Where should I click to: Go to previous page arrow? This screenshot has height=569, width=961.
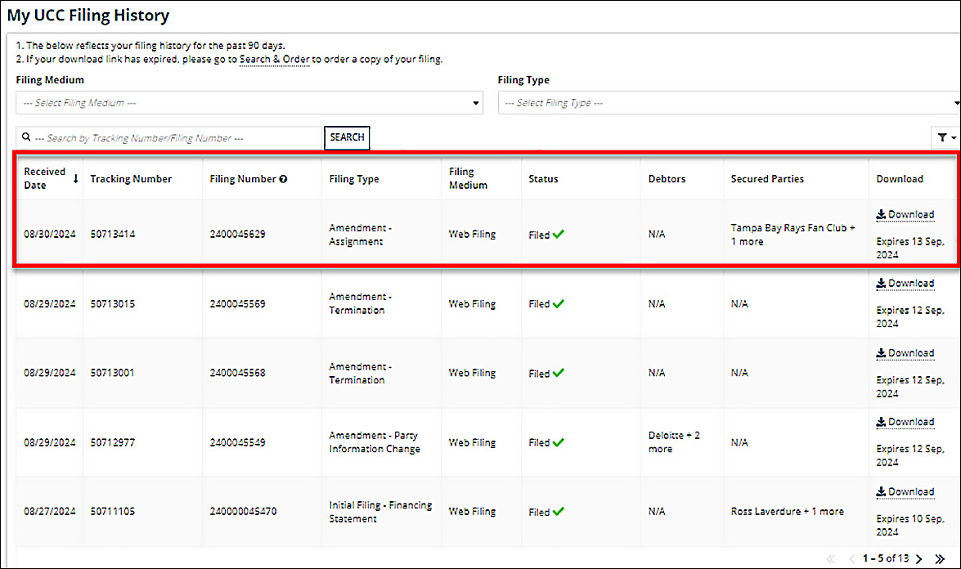[x=851, y=558]
